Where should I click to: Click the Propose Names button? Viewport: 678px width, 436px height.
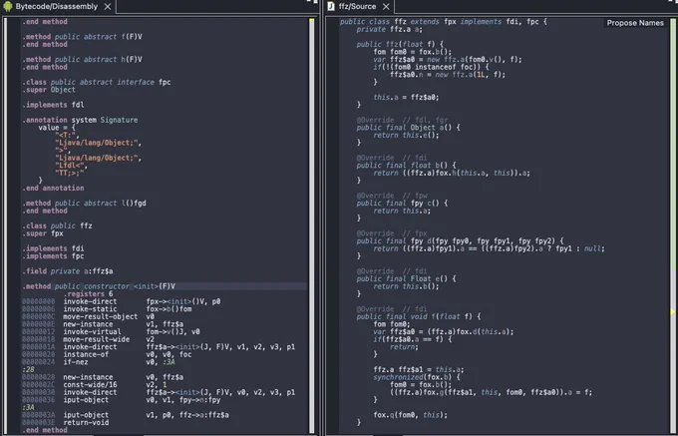point(635,23)
